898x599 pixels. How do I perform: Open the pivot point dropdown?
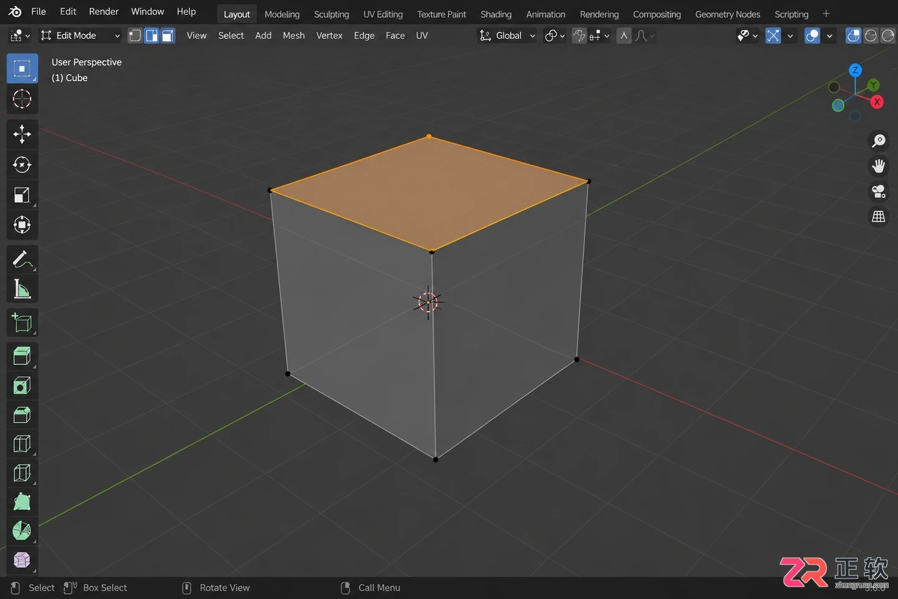coord(554,36)
